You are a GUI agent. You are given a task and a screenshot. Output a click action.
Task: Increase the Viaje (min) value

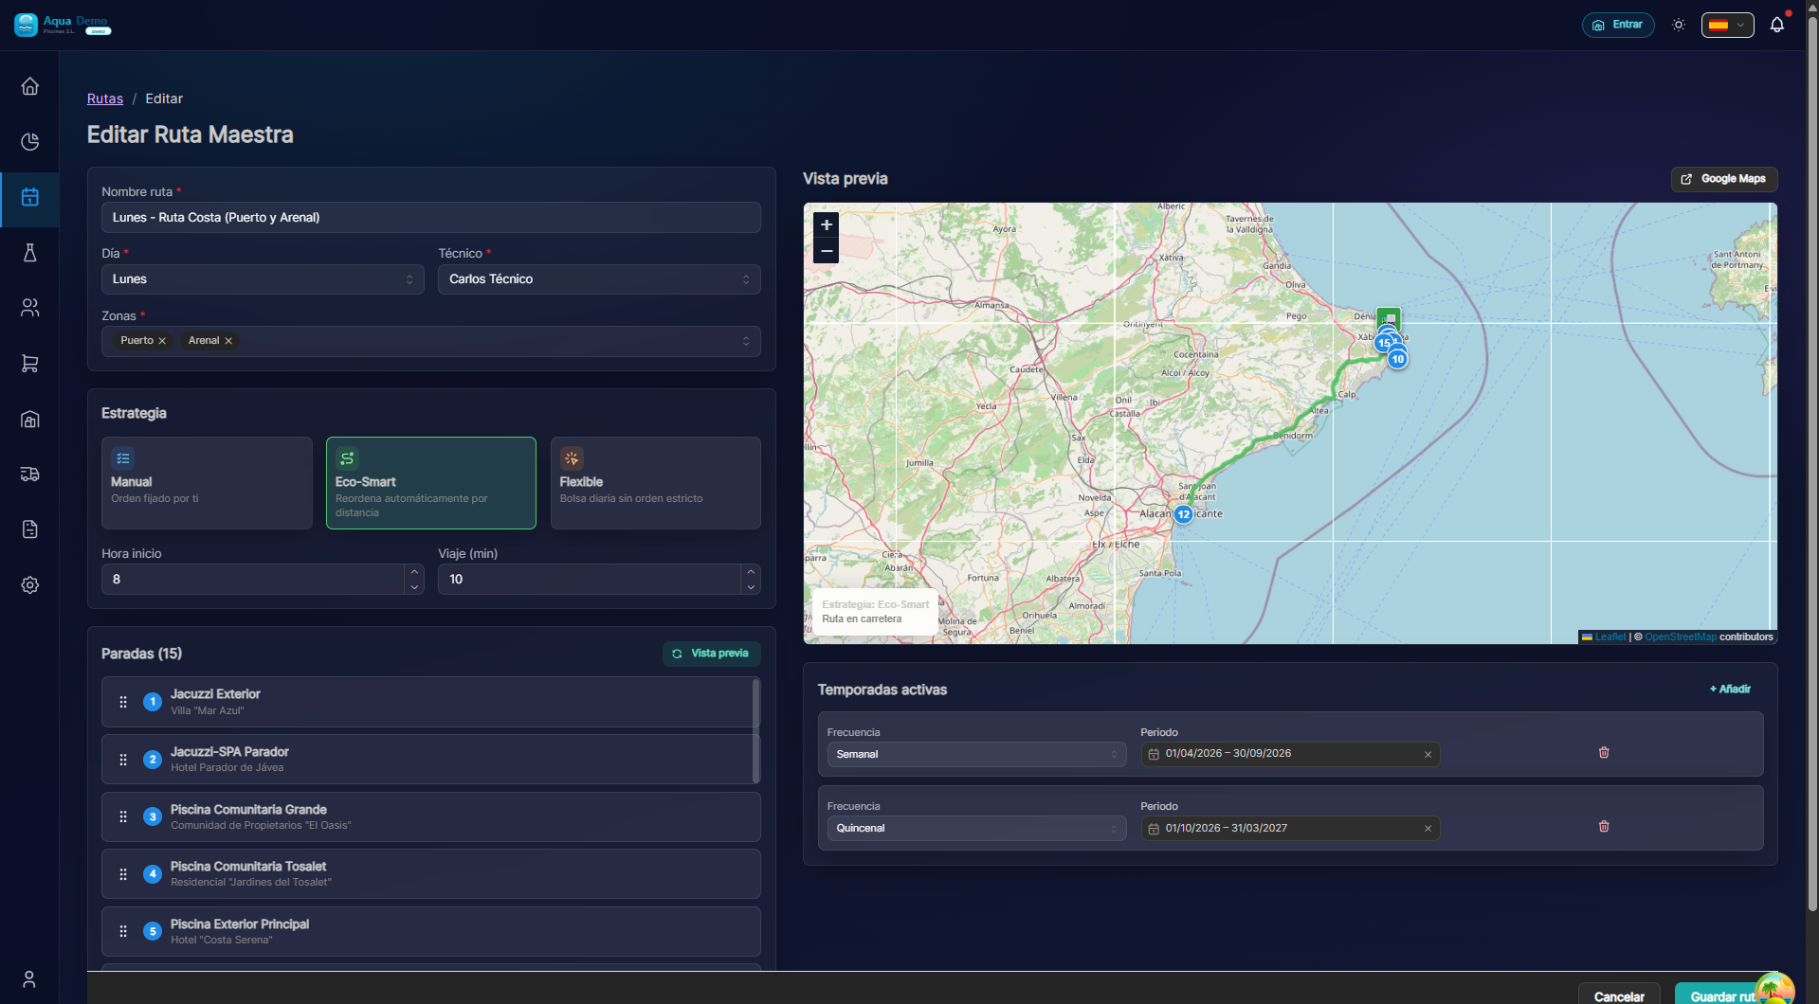(x=751, y=572)
